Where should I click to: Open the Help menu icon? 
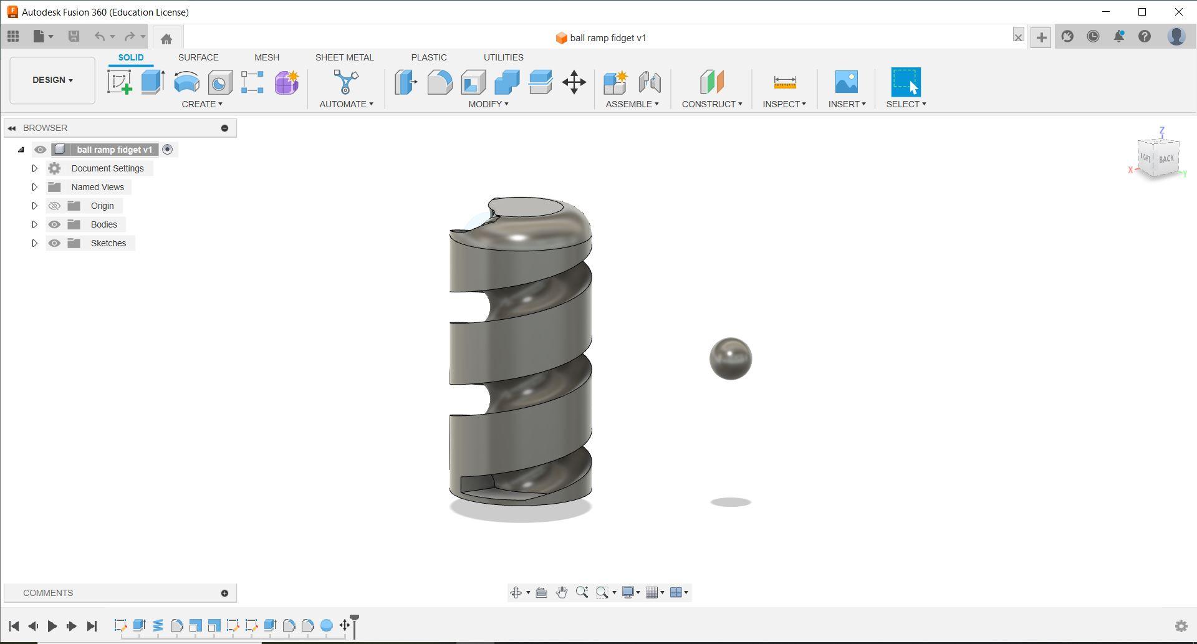pyautogui.click(x=1145, y=37)
